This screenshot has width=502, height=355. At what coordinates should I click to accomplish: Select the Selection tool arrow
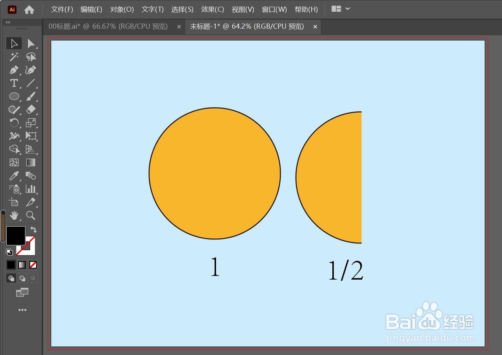coord(14,43)
